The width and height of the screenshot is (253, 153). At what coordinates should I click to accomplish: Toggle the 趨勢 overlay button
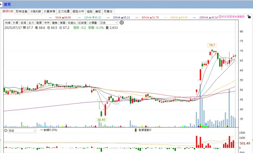point(55,23)
